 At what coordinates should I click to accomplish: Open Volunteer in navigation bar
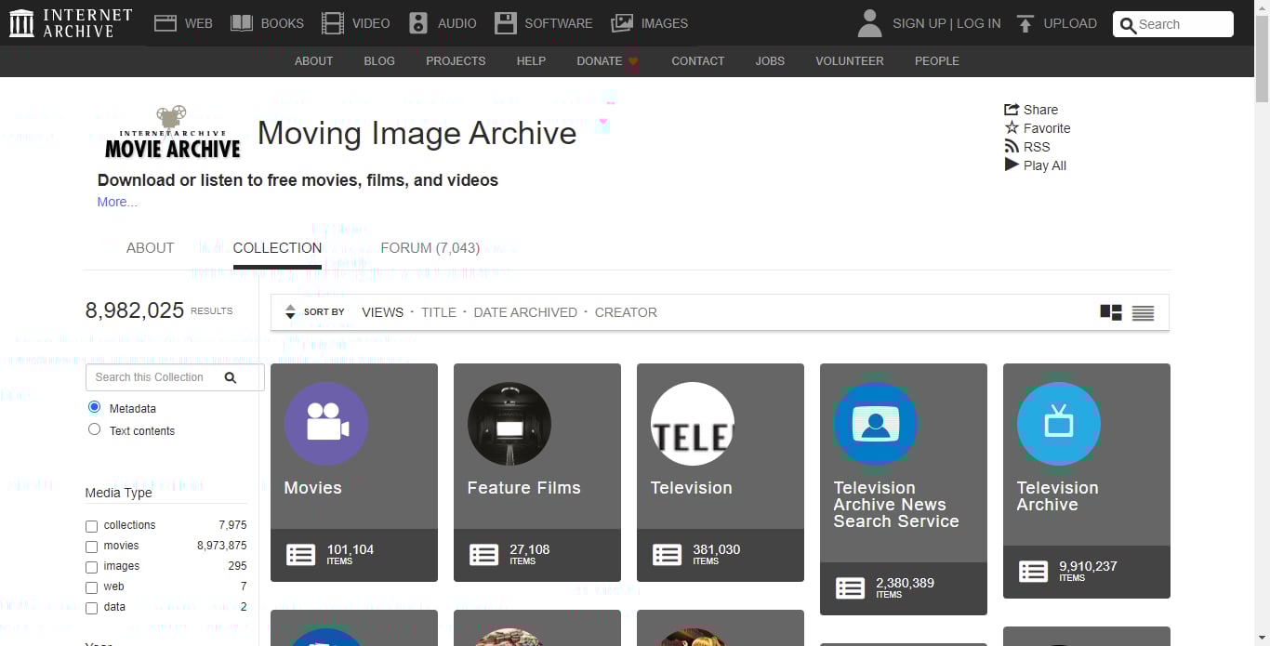850,61
